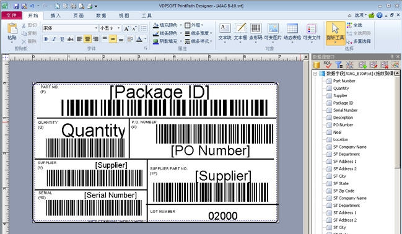Click the green icon left of Help
The image size is (402, 234).
(372, 15)
